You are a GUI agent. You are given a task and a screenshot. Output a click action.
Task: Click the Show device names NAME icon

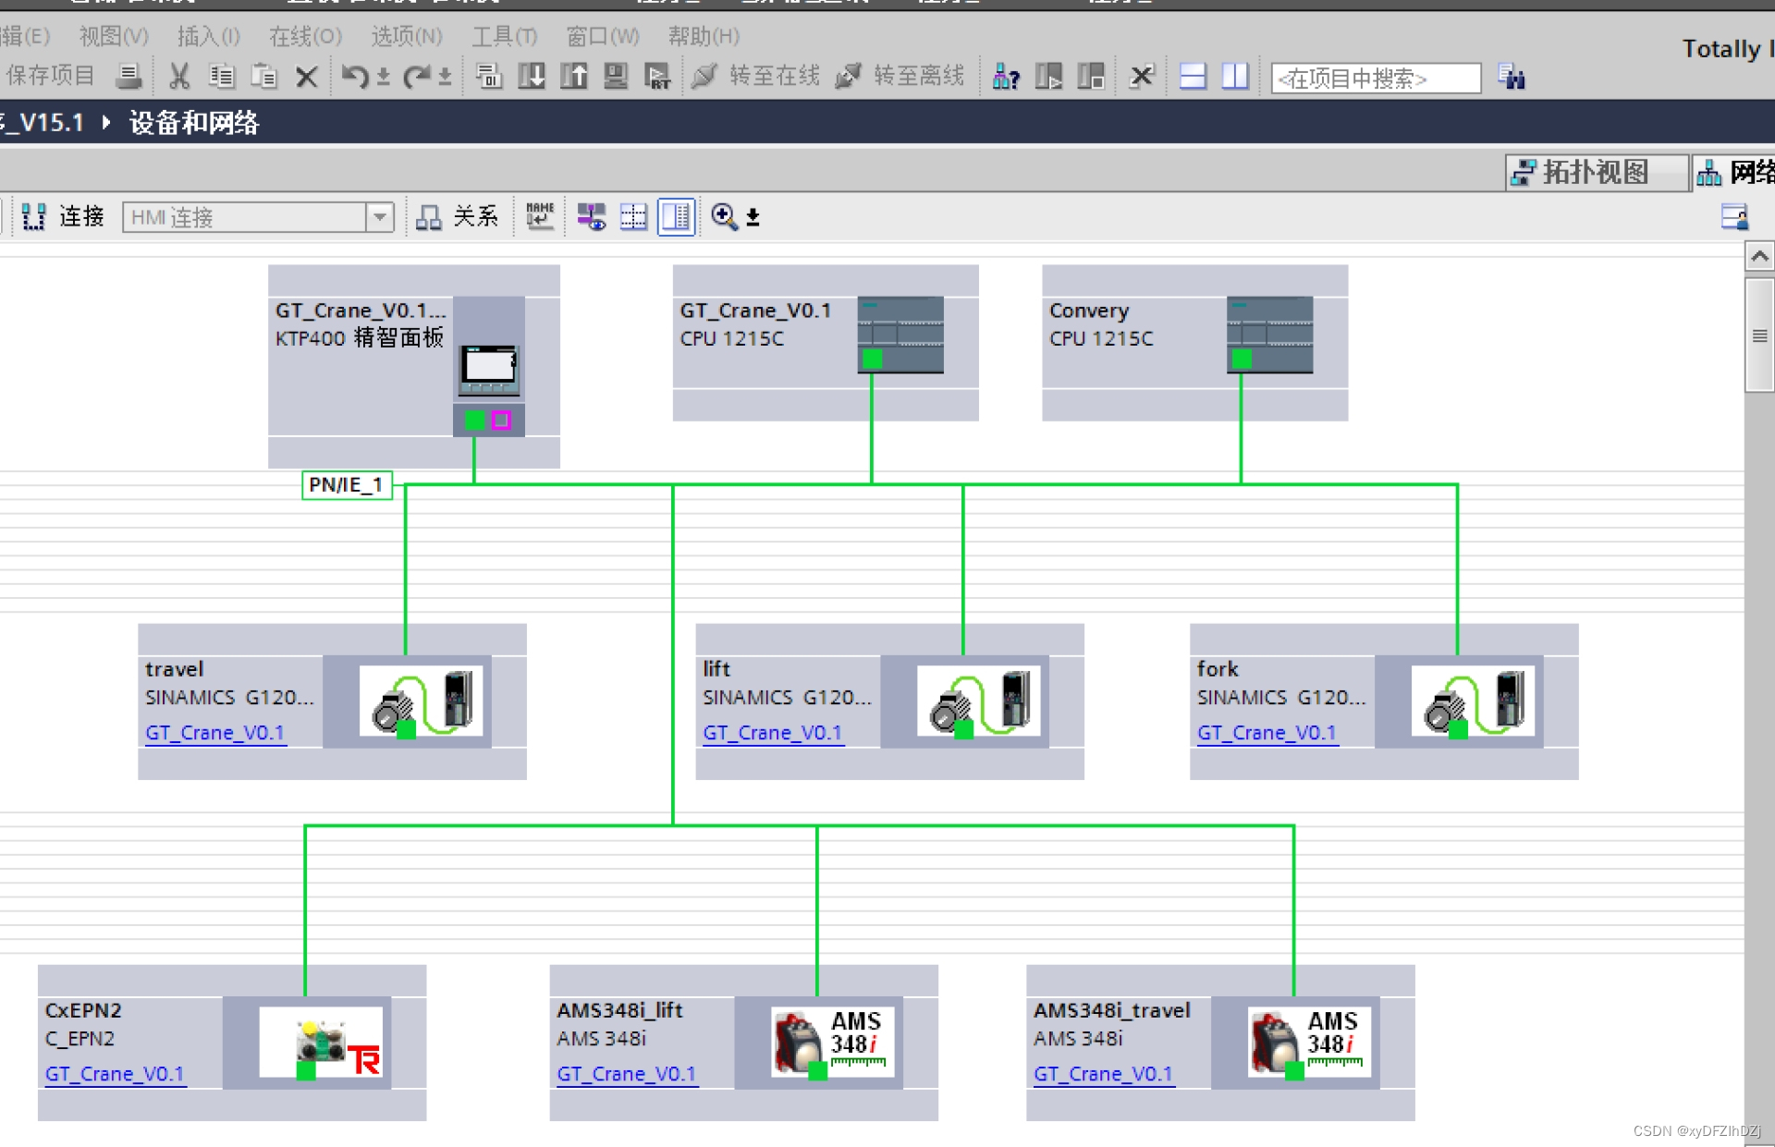(540, 217)
